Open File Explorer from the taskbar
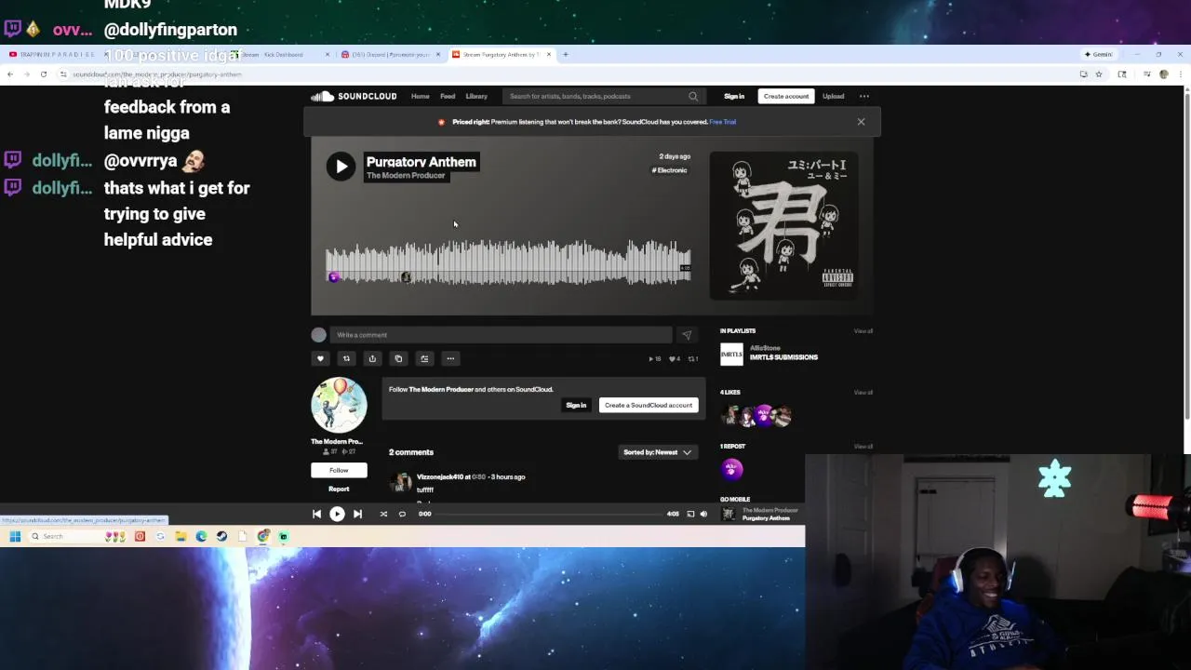The height and width of the screenshot is (670, 1191). coord(181,536)
